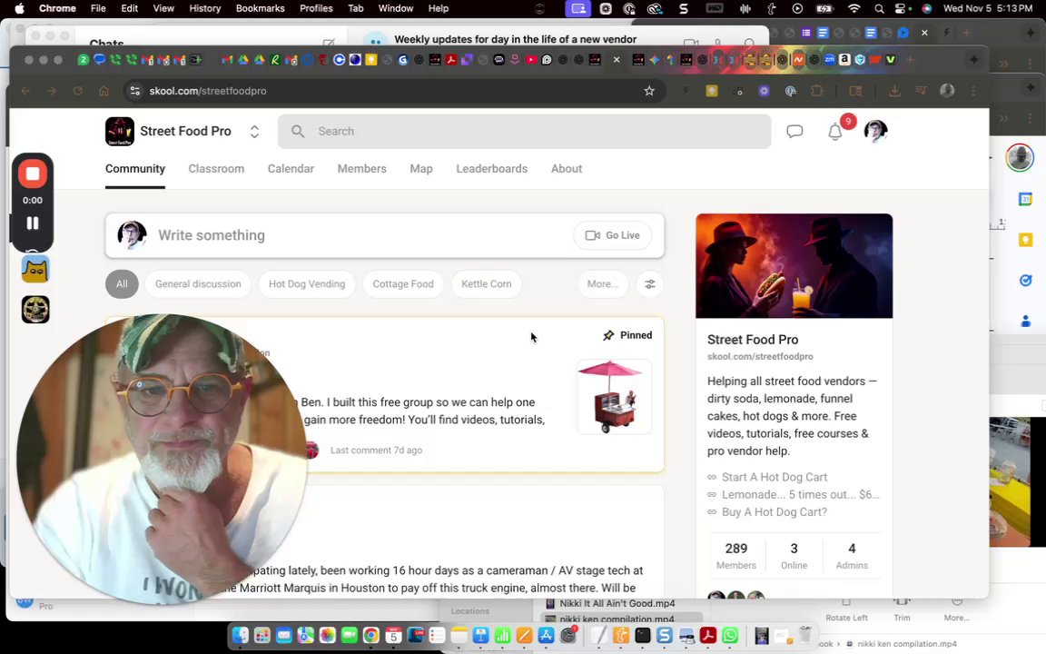The height and width of the screenshot is (654, 1046).
Task: Filter posts by Hot Dog Vending
Action: coord(307,284)
